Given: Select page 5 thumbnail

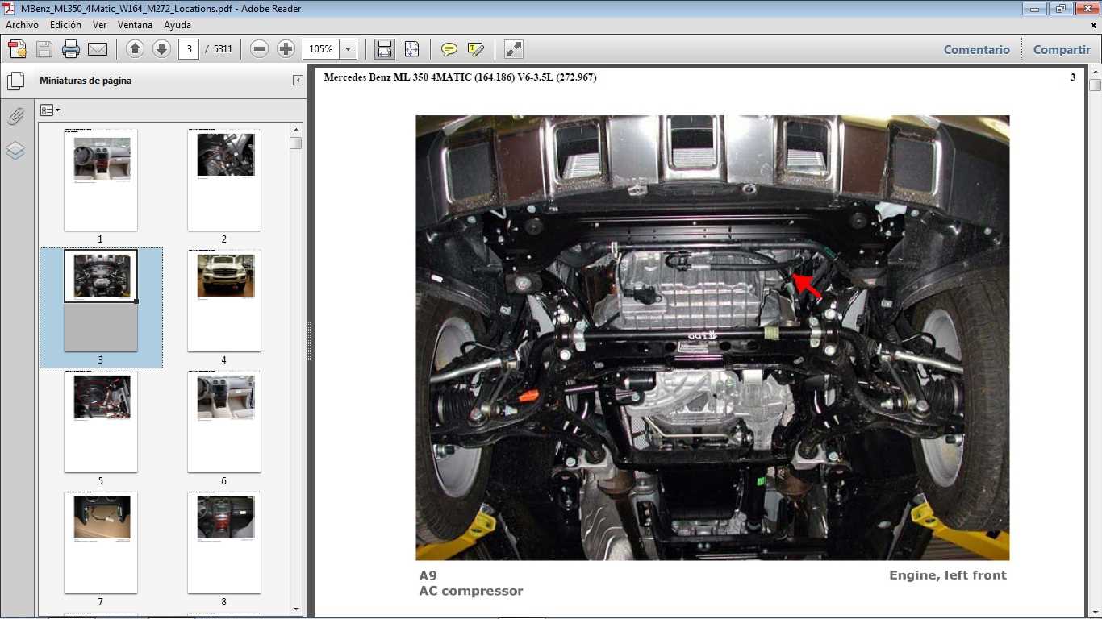Looking at the screenshot, I should pos(101,422).
